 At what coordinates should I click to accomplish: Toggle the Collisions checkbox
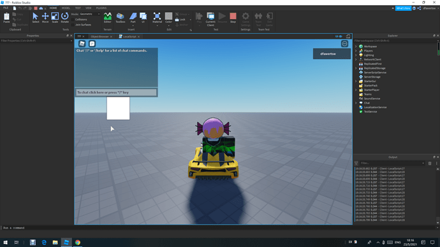click(x=73, y=20)
